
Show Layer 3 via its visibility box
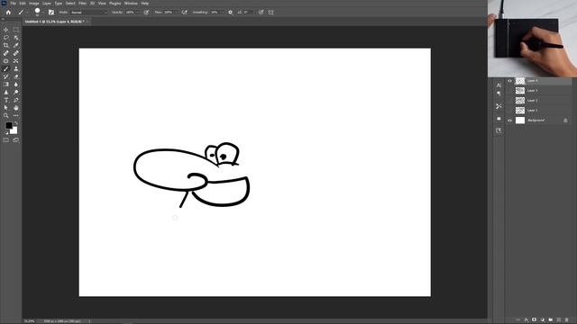pyautogui.click(x=509, y=91)
